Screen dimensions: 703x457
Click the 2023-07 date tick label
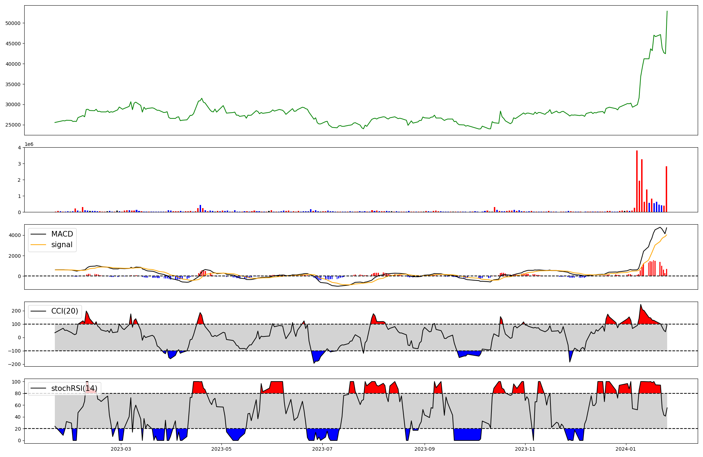pyautogui.click(x=322, y=449)
